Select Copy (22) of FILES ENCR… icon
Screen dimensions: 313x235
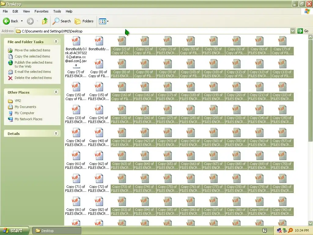coord(282,87)
